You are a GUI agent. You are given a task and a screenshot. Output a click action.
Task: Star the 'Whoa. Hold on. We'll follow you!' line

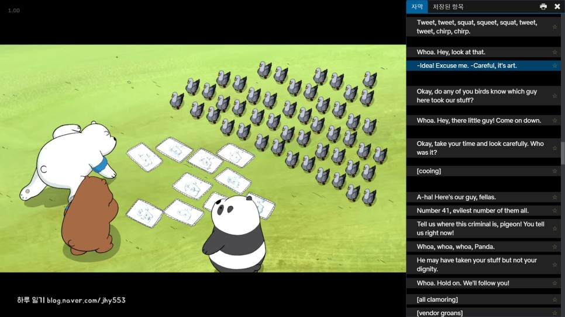tap(554, 283)
